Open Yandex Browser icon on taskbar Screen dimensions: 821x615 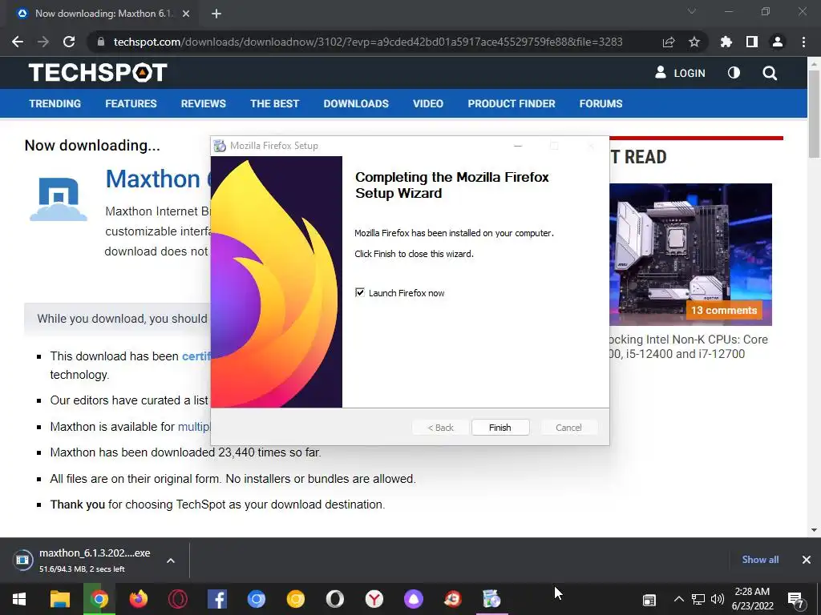coord(374,599)
